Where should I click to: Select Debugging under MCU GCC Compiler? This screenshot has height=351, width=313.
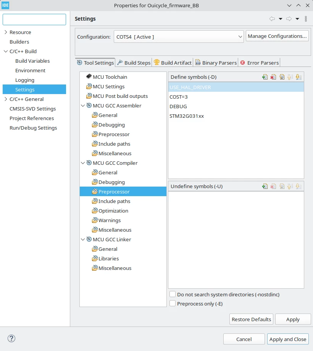tap(108, 182)
